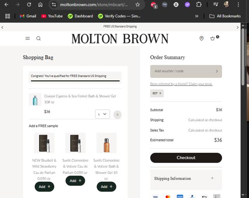
Task: Open the Dashboard bookmark
Action: click(x=80, y=16)
